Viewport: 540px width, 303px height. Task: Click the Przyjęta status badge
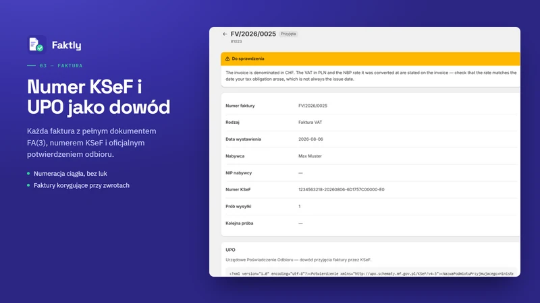pos(288,34)
